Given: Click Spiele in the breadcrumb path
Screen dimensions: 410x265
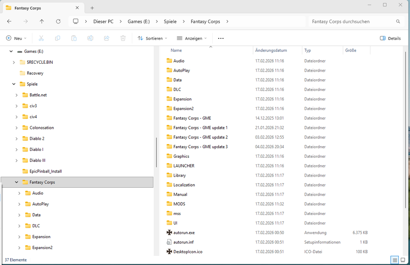Looking at the screenshot, I should tap(170, 22).
